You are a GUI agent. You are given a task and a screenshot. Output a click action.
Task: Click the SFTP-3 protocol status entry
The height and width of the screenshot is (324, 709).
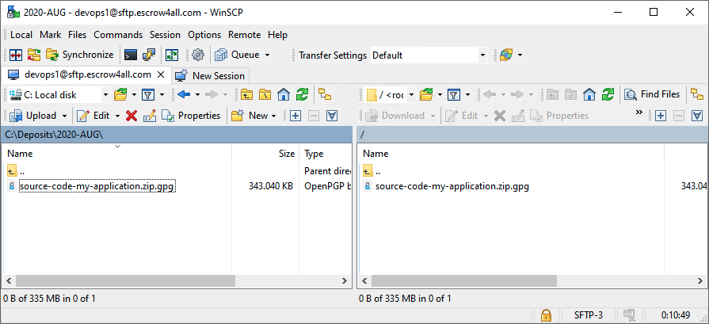coord(588,315)
